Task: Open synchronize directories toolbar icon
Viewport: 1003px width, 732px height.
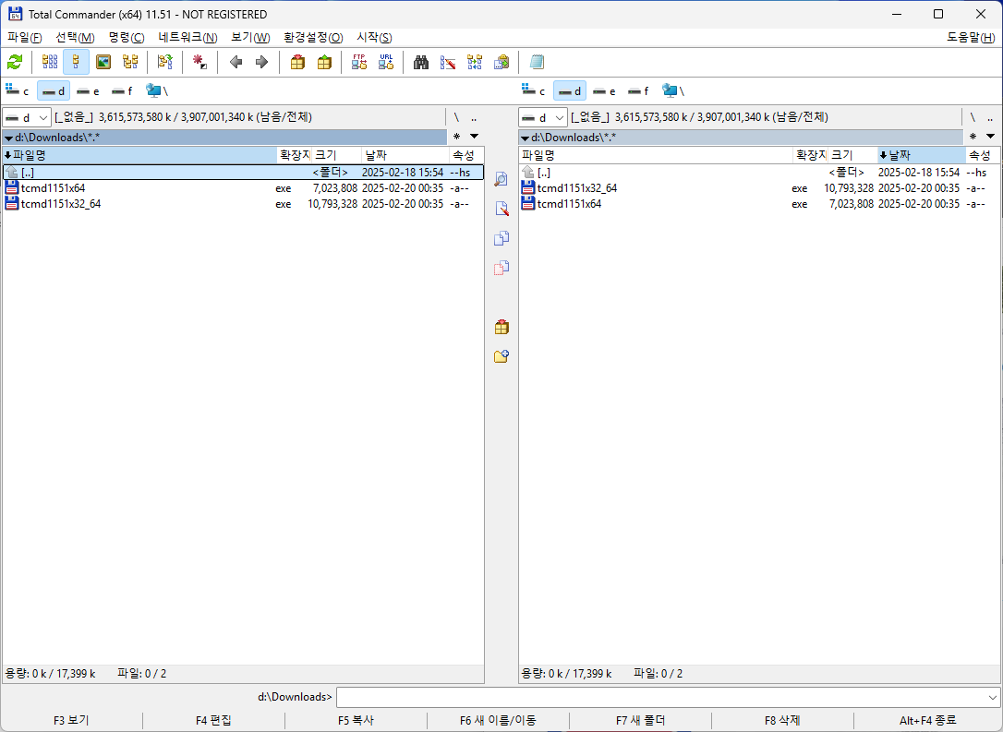Action: click(475, 62)
